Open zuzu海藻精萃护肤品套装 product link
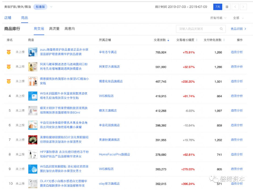253x192 pixels. (64, 52)
